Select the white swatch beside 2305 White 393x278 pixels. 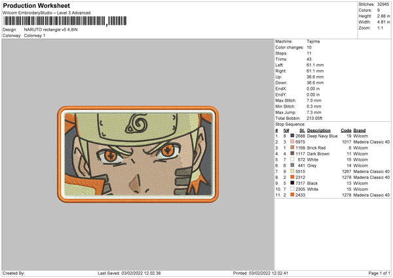tap(292, 189)
